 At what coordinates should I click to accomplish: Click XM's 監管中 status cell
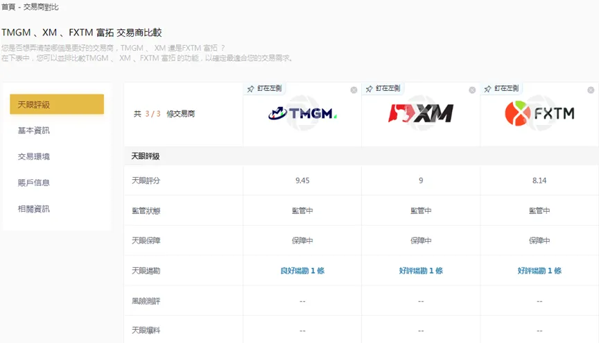click(421, 210)
